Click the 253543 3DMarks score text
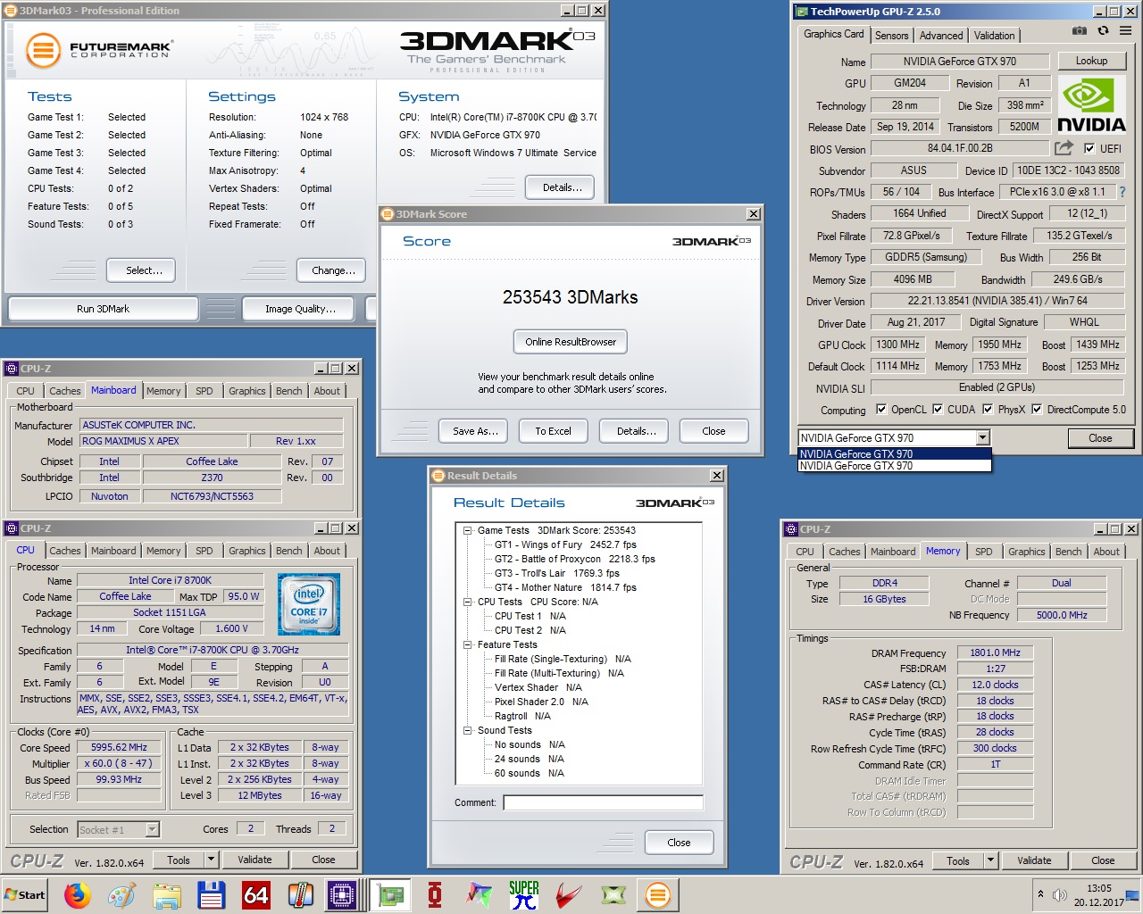 point(570,297)
